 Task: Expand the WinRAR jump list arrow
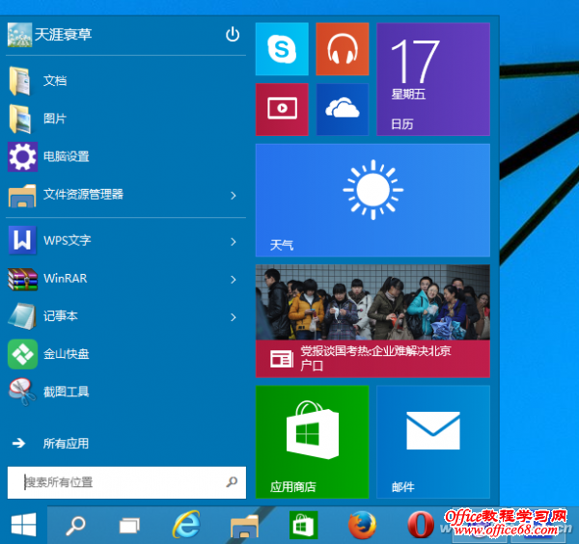tap(234, 280)
